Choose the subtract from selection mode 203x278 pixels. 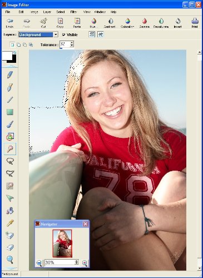coord(24,44)
